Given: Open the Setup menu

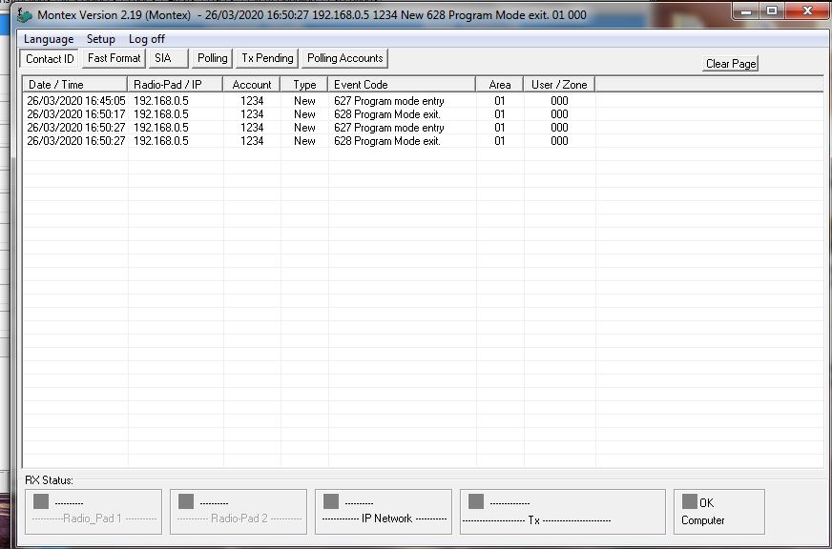Looking at the screenshot, I should 100,39.
